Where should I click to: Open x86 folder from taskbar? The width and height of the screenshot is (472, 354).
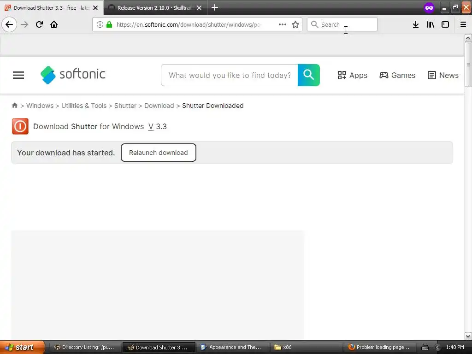pyautogui.click(x=307, y=347)
